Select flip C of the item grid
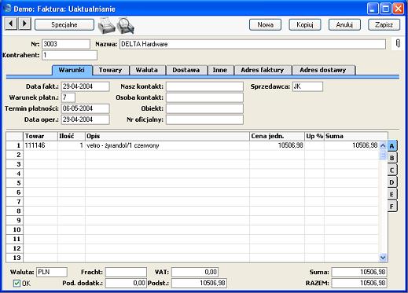Image resolution: width=408 pixels, height=293 pixels. (x=392, y=170)
